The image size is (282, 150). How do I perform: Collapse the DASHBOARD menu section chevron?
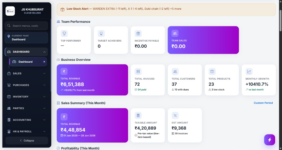(44, 52)
